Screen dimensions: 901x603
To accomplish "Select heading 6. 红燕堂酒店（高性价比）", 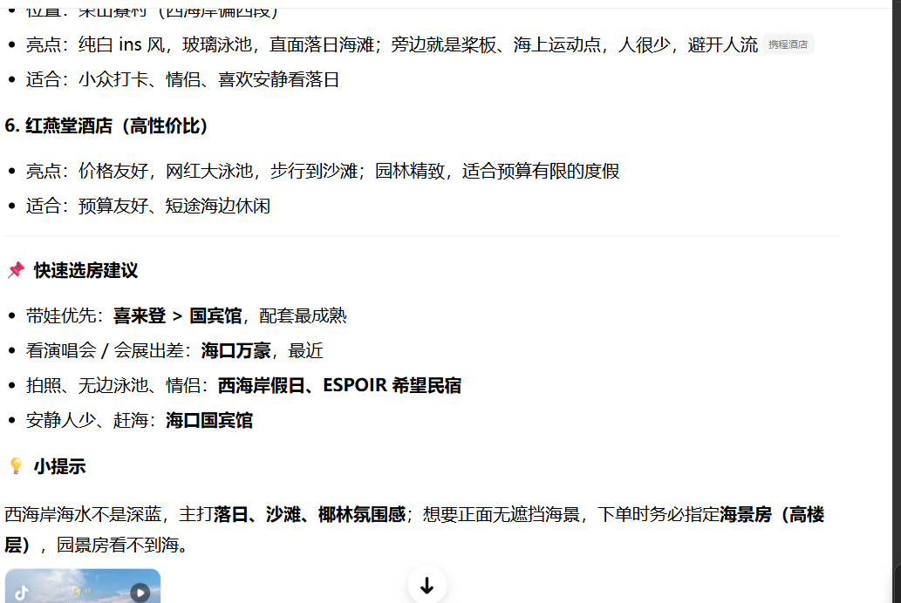I will pyautogui.click(x=106, y=125).
